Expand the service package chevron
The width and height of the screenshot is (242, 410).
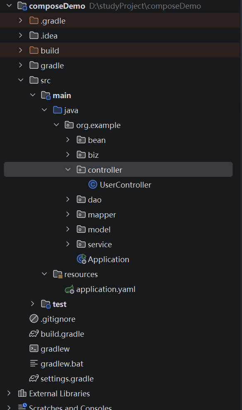[x=68, y=244]
